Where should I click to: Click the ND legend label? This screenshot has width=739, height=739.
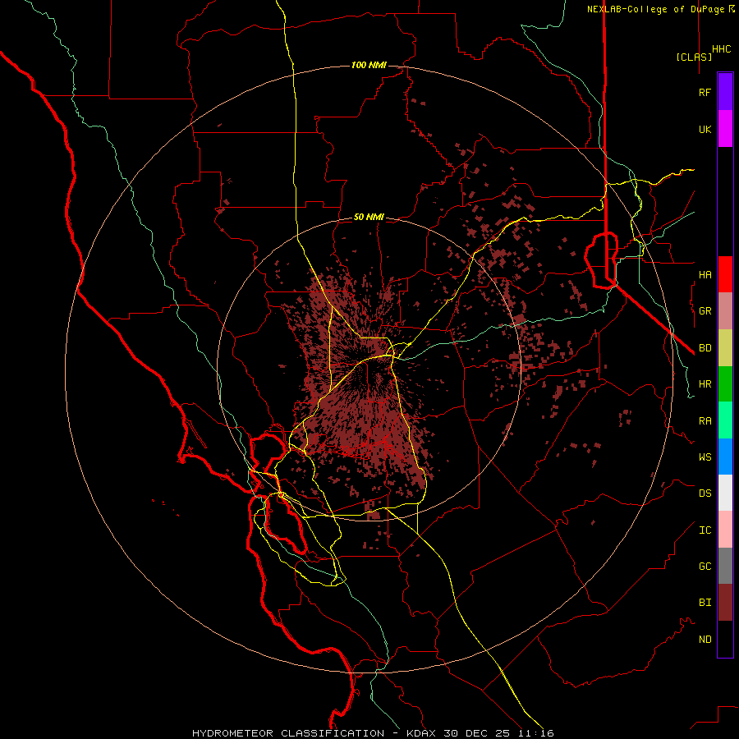(705, 640)
